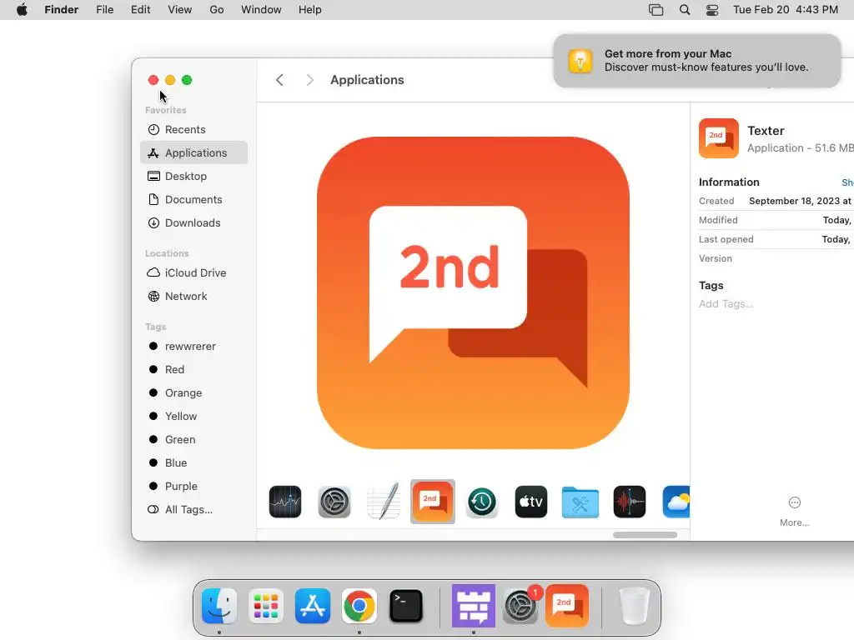Select the Weather app in the gallery strip
Viewport: 854px width, 640px height.
click(676, 502)
